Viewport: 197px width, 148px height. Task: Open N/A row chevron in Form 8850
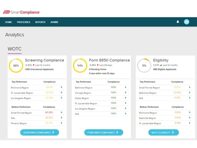(x=126, y=114)
